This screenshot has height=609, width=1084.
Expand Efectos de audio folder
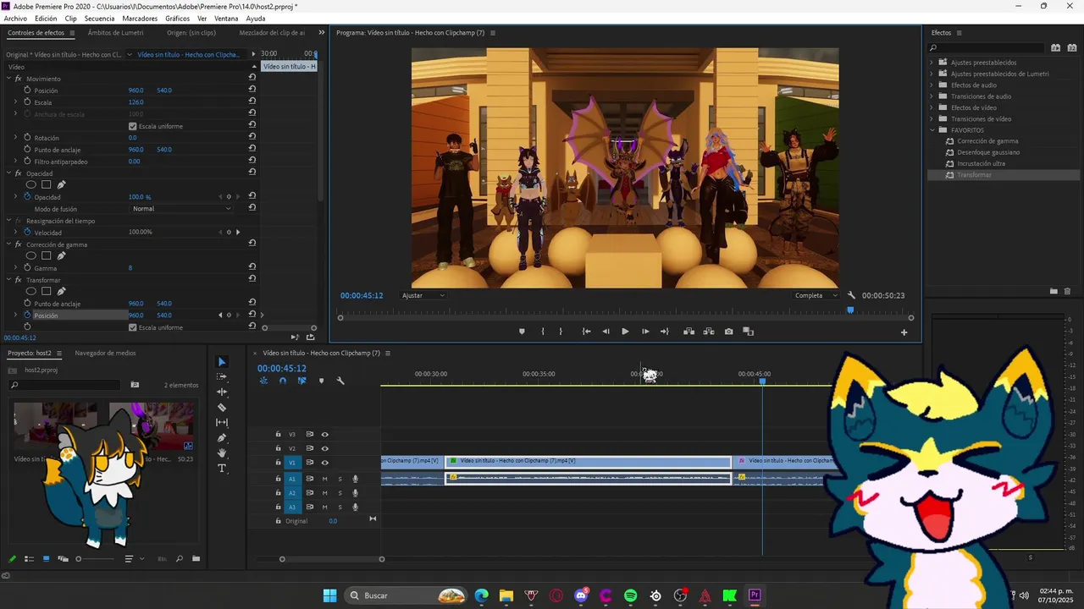[x=932, y=85]
